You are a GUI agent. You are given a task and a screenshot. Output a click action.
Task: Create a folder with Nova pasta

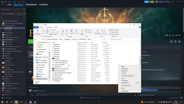coord(82,32)
